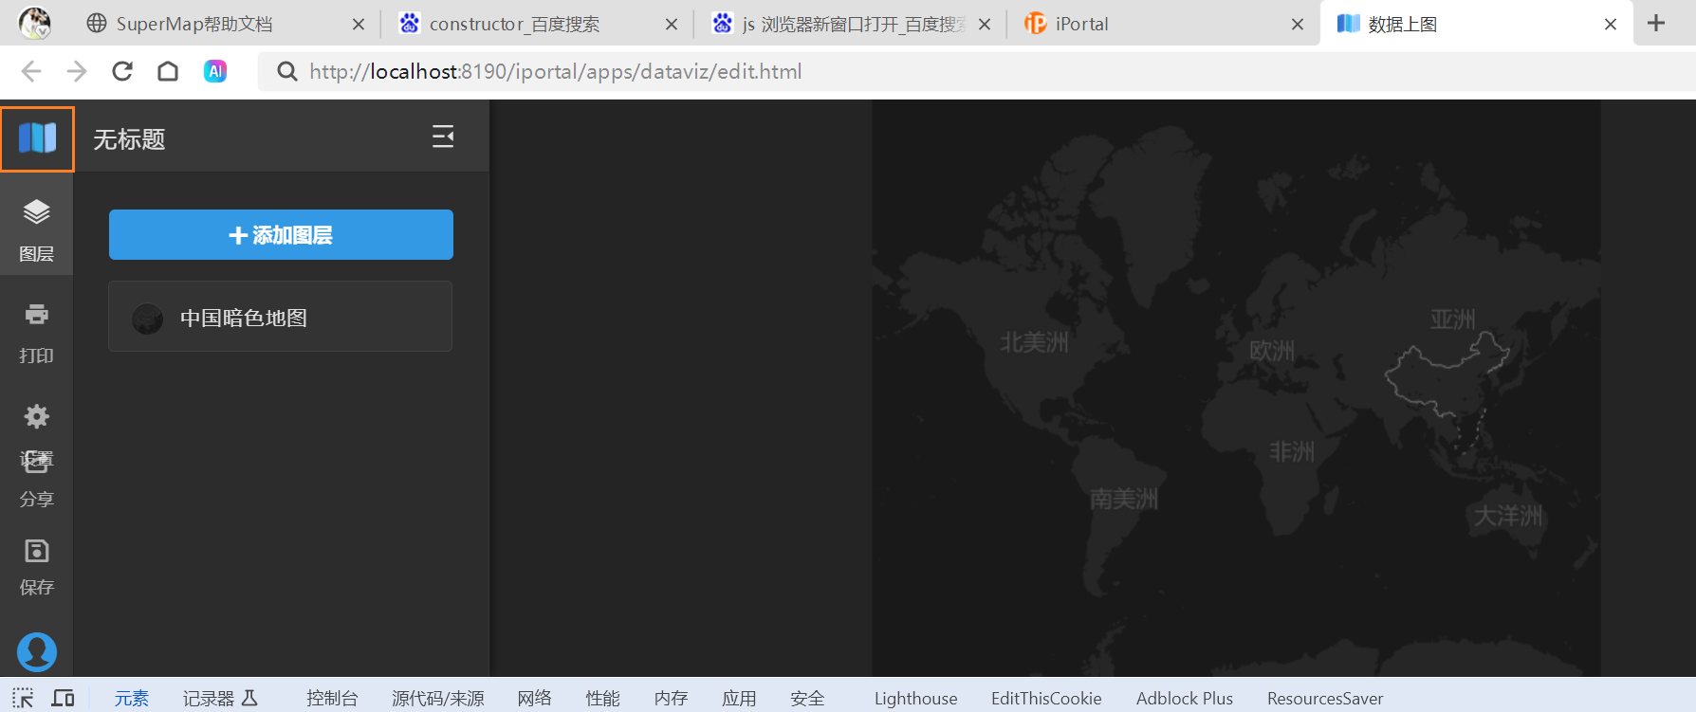Activate DevTools inspect element picker

(23, 699)
